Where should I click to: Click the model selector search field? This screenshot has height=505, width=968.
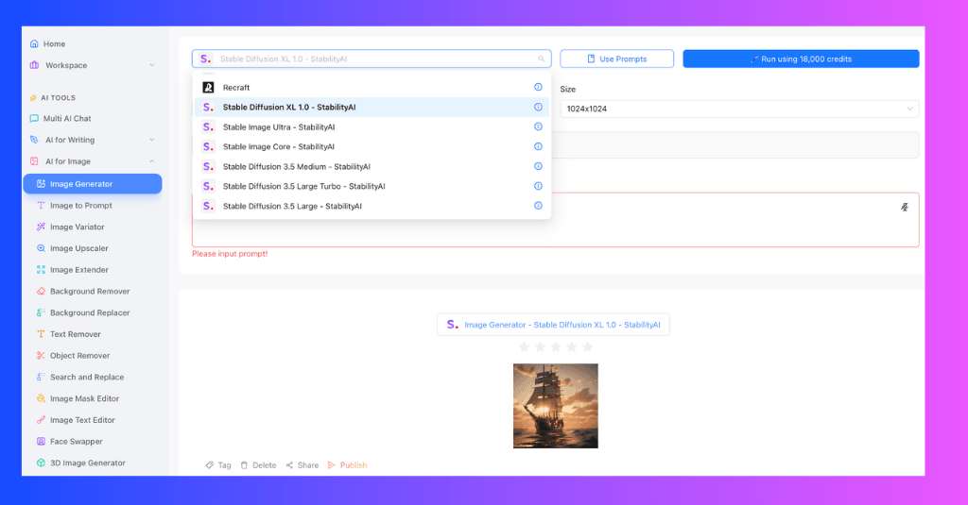pyautogui.click(x=372, y=59)
